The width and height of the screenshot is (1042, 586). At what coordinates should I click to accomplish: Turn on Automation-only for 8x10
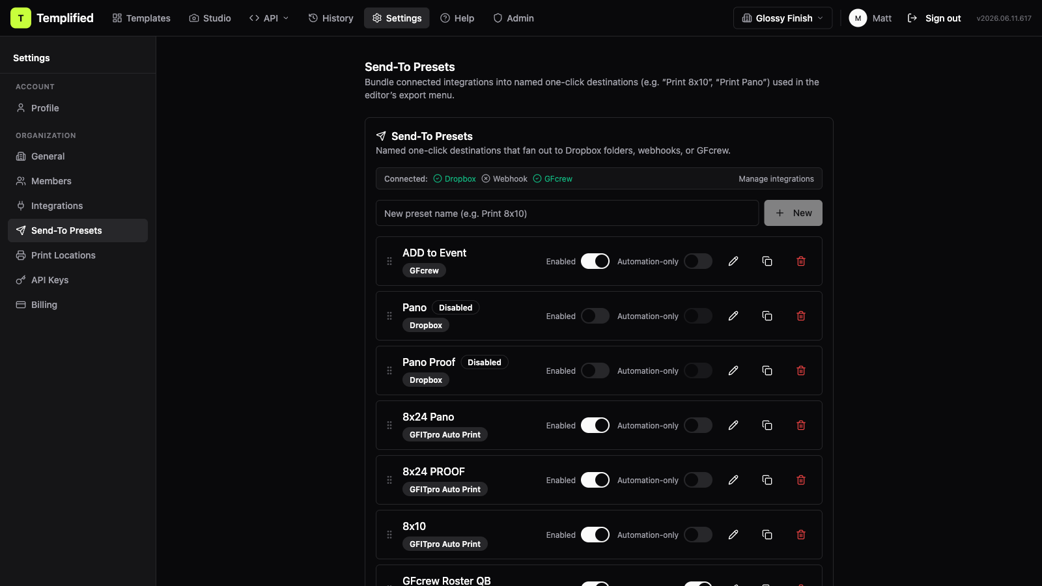[x=698, y=535]
